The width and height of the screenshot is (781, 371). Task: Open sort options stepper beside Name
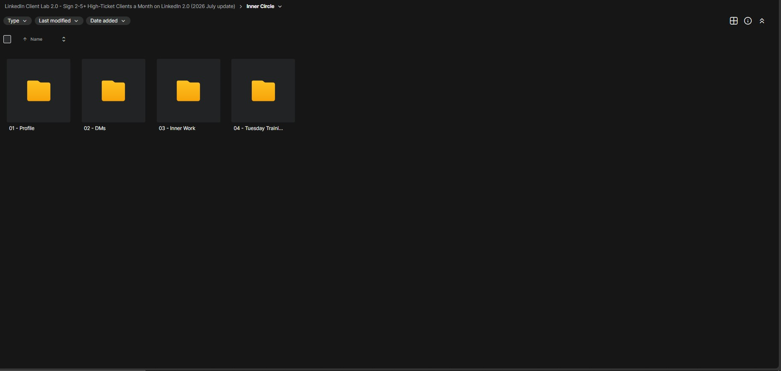point(64,39)
